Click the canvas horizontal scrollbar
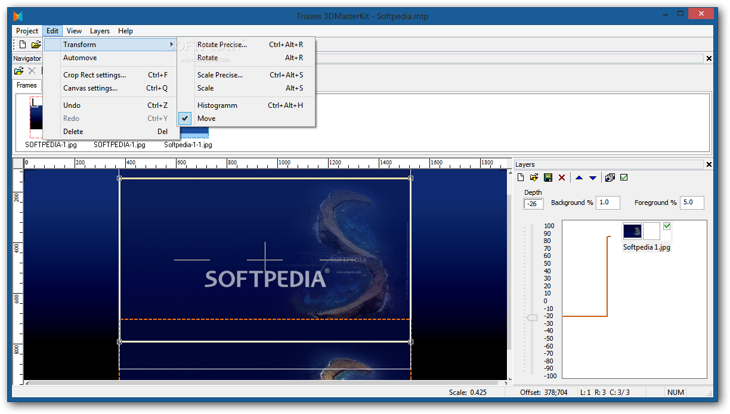This screenshot has height=414, width=730. click(265, 383)
